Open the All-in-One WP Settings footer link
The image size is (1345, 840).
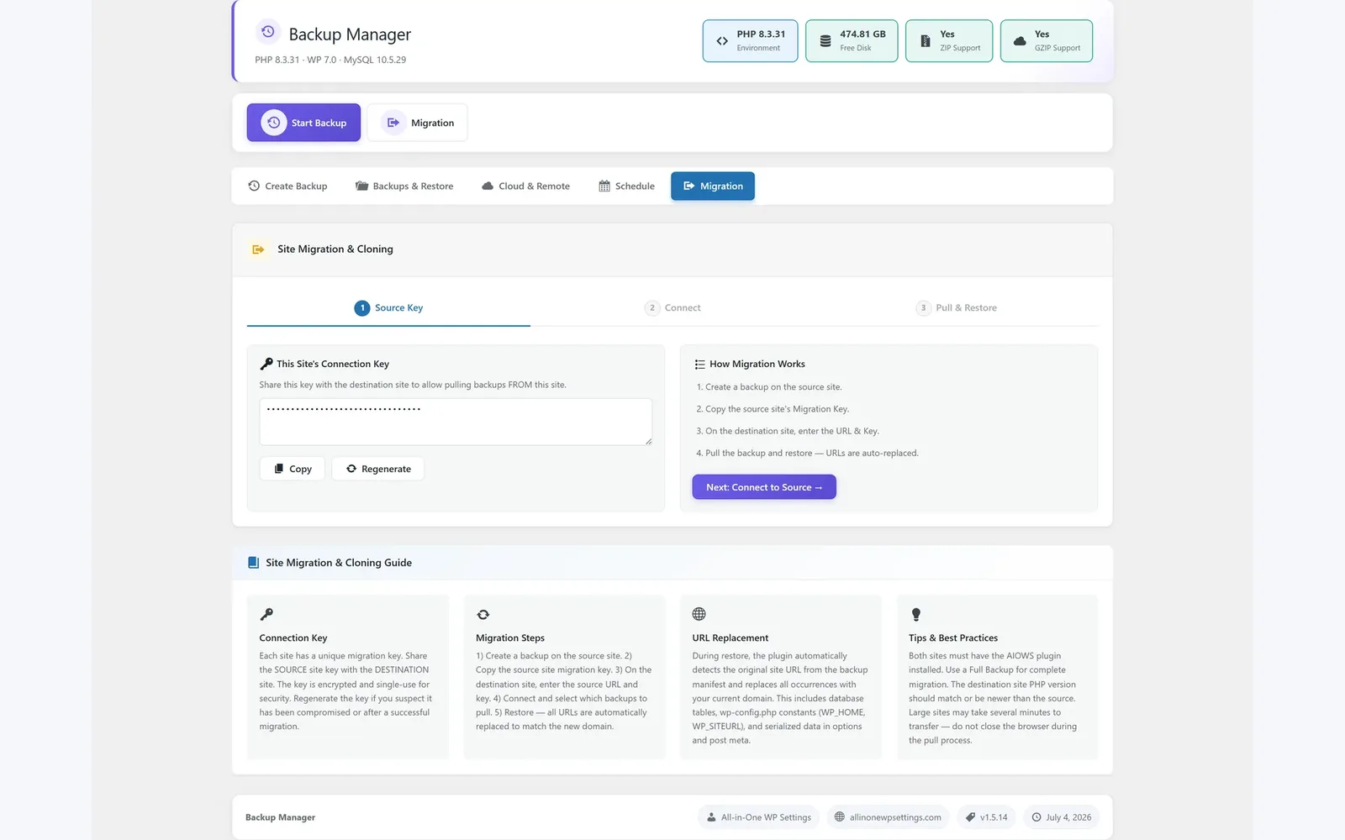pos(759,817)
